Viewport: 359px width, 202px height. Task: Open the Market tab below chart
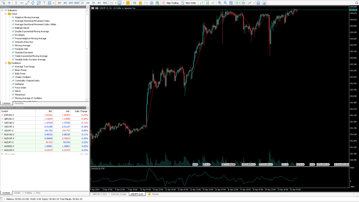pos(153,194)
